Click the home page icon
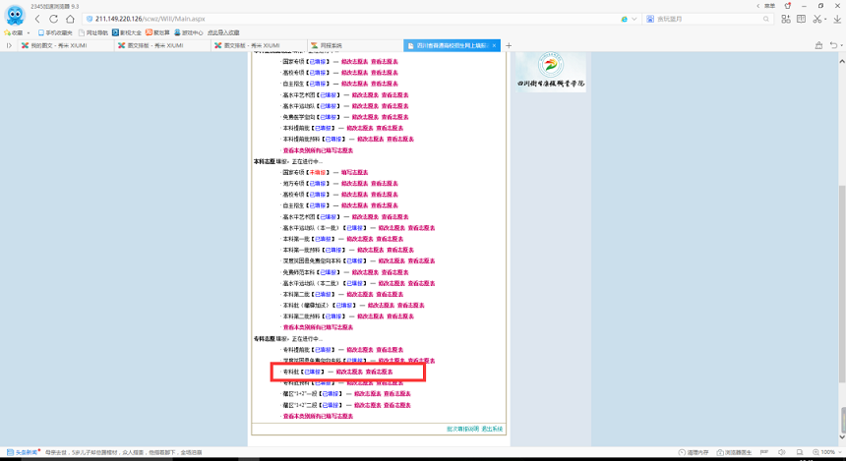Image resolution: width=846 pixels, height=461 pixels. pos(72,19)
